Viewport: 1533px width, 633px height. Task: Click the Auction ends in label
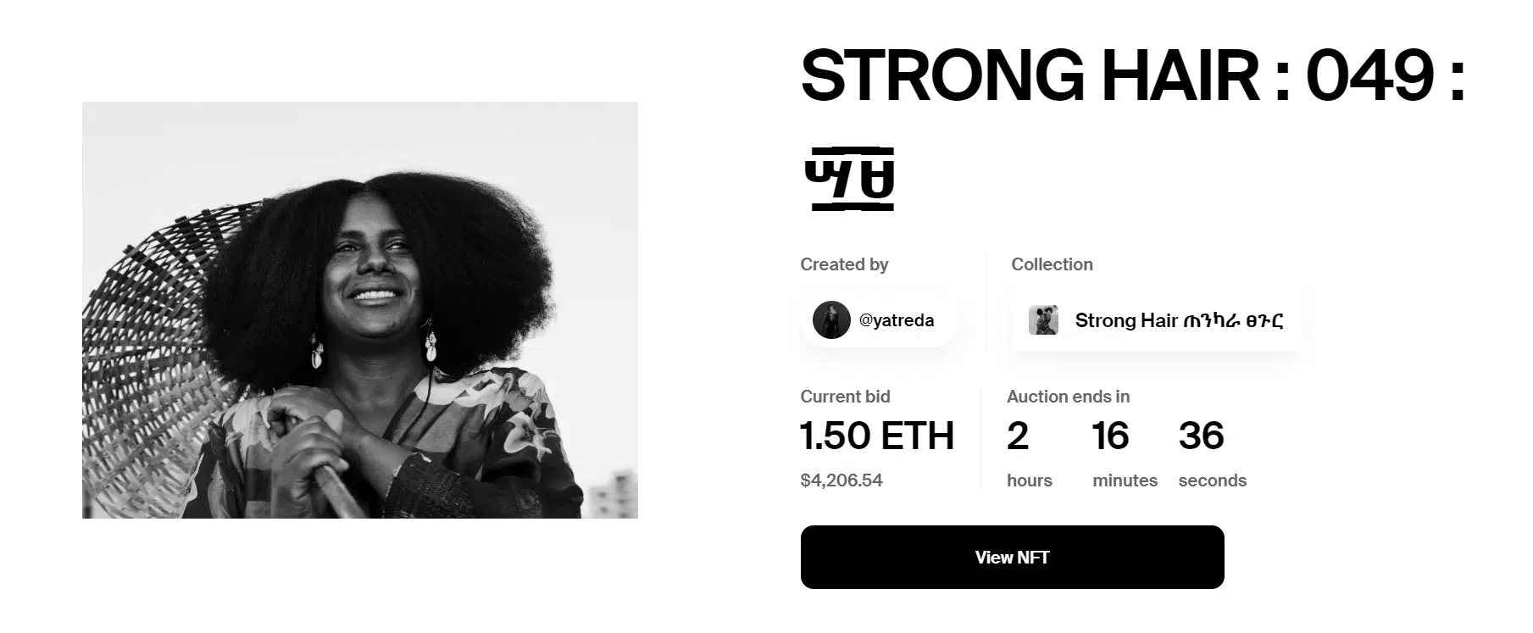[x=1068, y=397]
